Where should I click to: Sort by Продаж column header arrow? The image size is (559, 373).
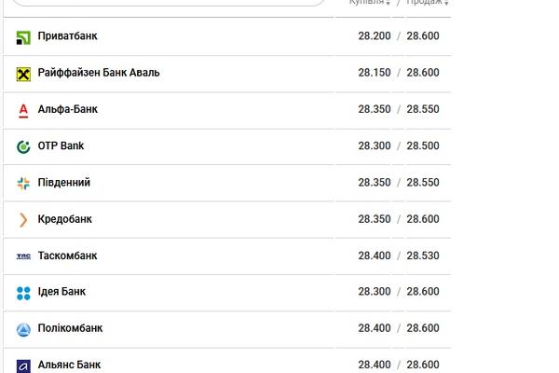pyautogui.click(x=446, y=3)
